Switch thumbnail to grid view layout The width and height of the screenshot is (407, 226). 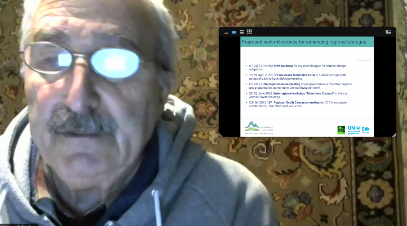coord(249,32)
